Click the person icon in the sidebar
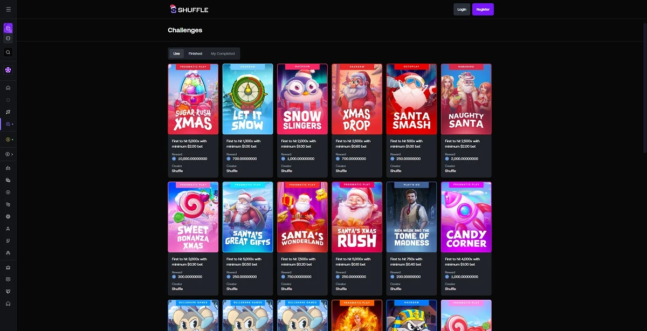This screenshot has width=647, height=331. point(8,229)
